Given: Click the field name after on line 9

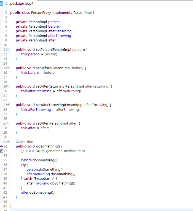Looking at the screenshot, I should [x=52, y=40].
